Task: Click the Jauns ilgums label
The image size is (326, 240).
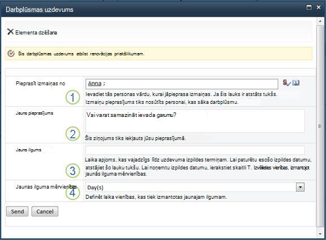Action: coord(28,150)
